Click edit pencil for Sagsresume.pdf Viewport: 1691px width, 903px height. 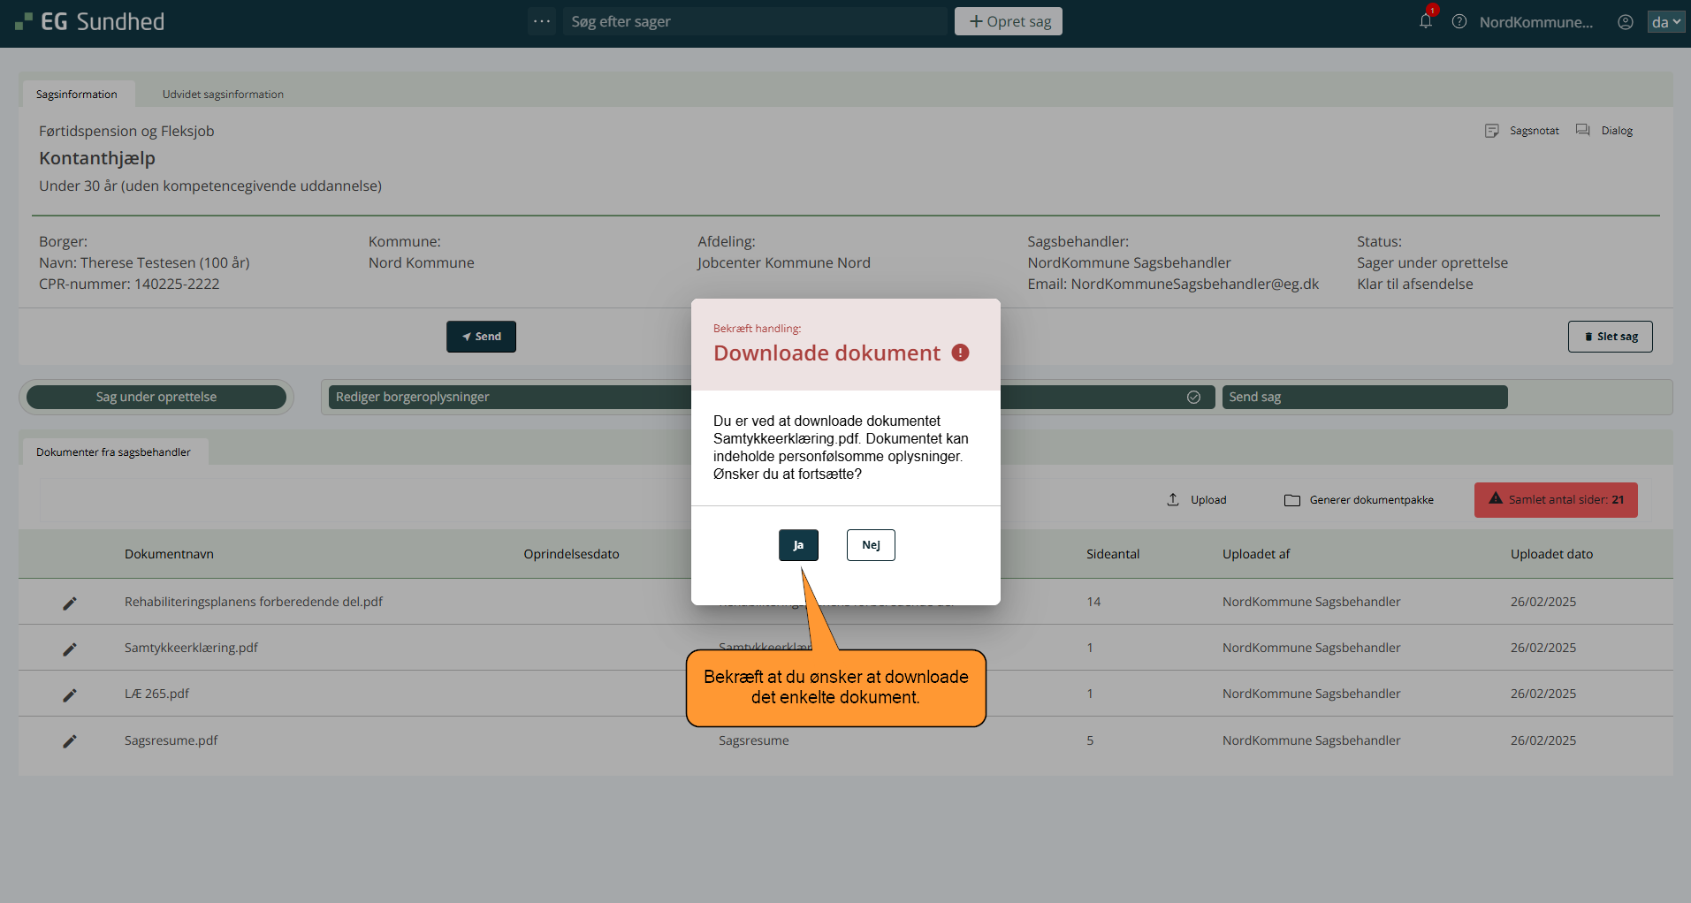pyautogui.click(x=70, y=741)
